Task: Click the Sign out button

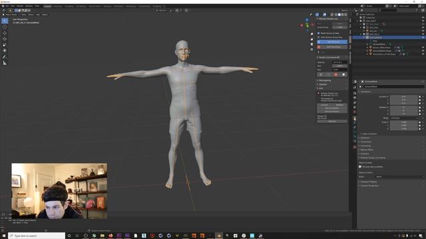Action: tap(332, 121)
